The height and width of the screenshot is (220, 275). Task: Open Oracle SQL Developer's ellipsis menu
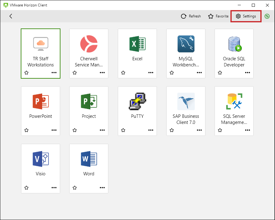tap(248, 73)
